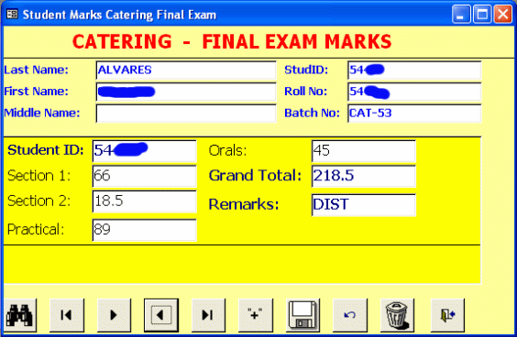The width and height of the screenshot is (517, 337).
Task: Click the Practical label
Action: pos(36,230)
